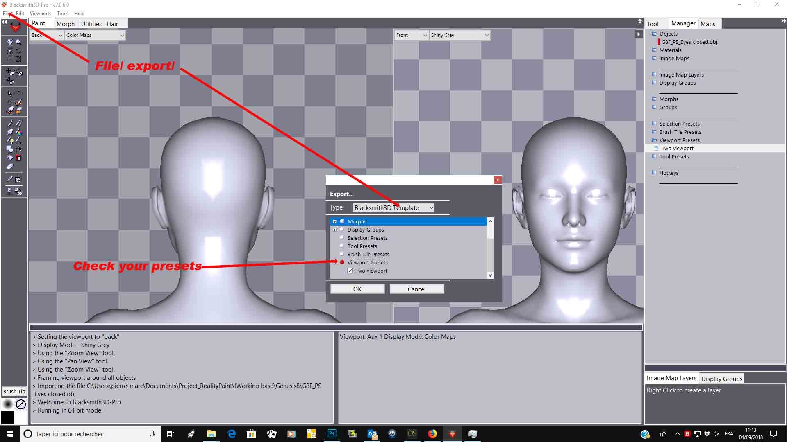Click the Windows taskbar search box
Image resolution: width=787 pixels, height=442 pixels.
click(x=90, y=434)
